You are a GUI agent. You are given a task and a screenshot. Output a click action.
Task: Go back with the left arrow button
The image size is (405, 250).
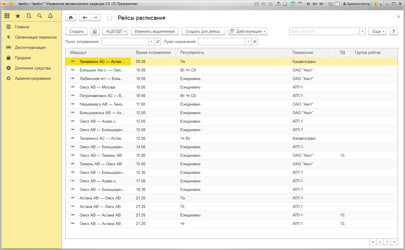click(85, 18)
